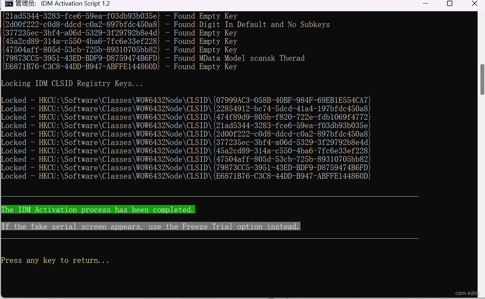Viewport: 485px width, 299px height.
Task: Click the Locked row ending {2d00f222-c0d8-ddcd-c0a2-897bfdc450a8}
Action: click(x=186, y=134)
